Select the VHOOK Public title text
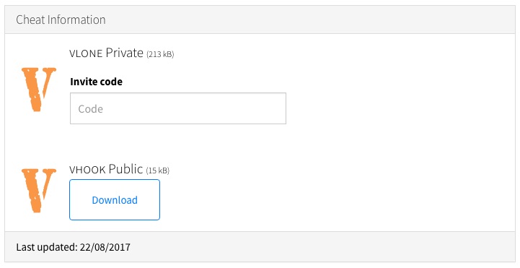Screen dimensions: 520x268 click(106, 169)
